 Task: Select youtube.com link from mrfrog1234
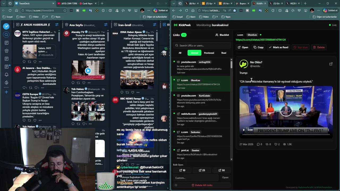click(x=201, y=67)
